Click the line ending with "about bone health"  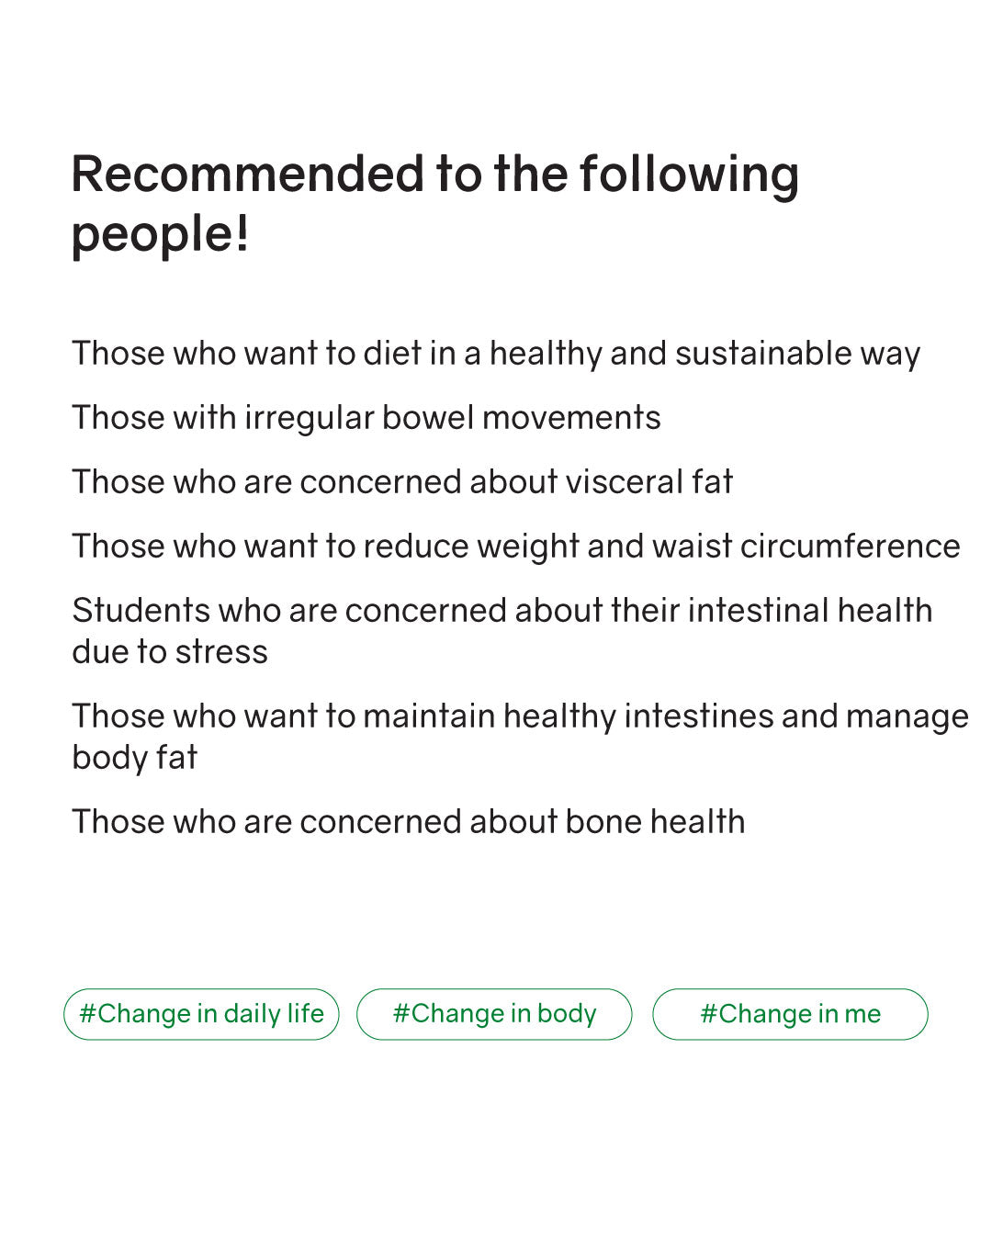pyautogui.click(x=408, y=822)
